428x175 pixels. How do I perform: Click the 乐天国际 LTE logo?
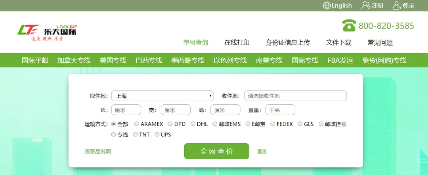(47, 33)
